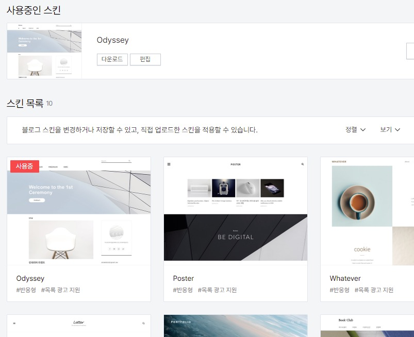Open the 정렬 sort dropdown

click(x=355, y=129)
